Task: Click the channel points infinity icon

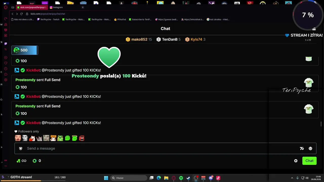Action: point(24,161)
